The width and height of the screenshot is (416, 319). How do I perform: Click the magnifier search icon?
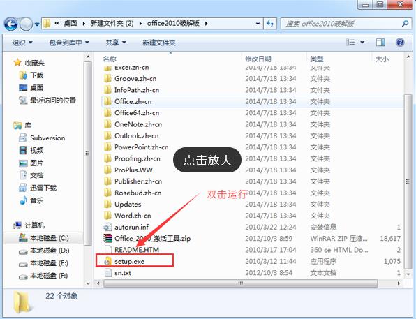[405, 24]
